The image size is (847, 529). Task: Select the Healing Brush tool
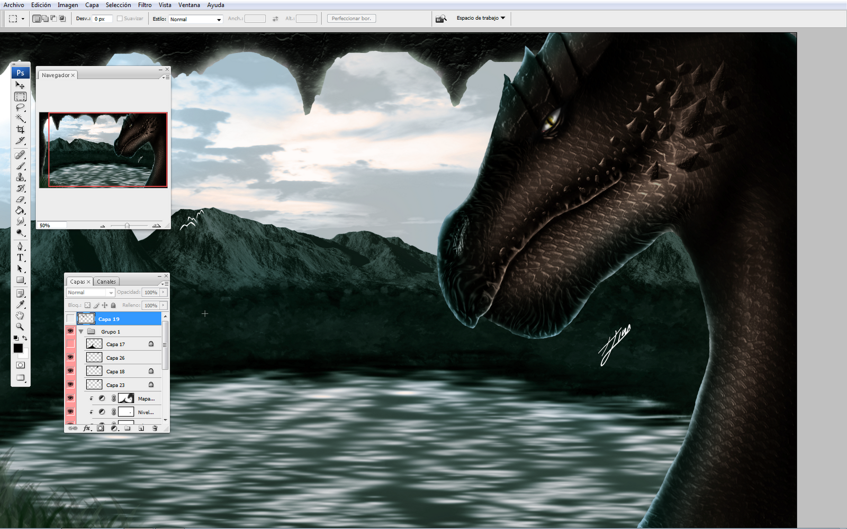point(20,155)
